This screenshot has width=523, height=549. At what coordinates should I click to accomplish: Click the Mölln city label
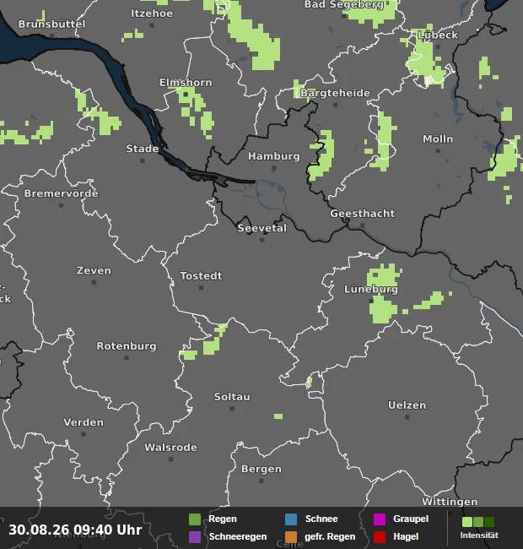tap(438, 139)
